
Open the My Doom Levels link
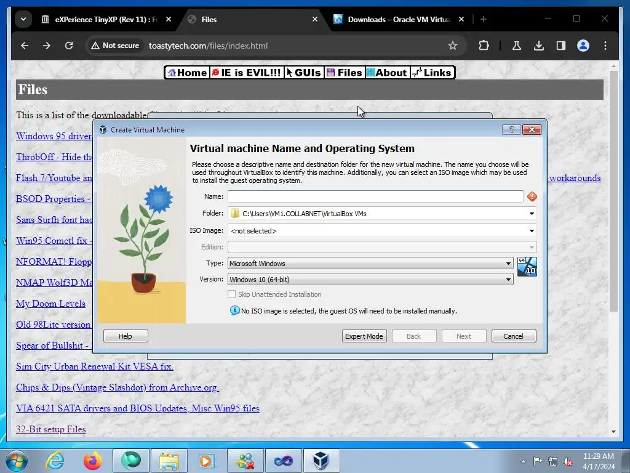tap(50, 304)
